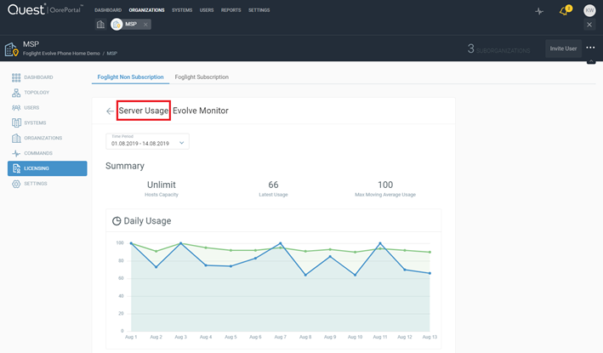Open the KW user avatar menu
Screen dimensions: 603x353
click(x=589, y=11)
